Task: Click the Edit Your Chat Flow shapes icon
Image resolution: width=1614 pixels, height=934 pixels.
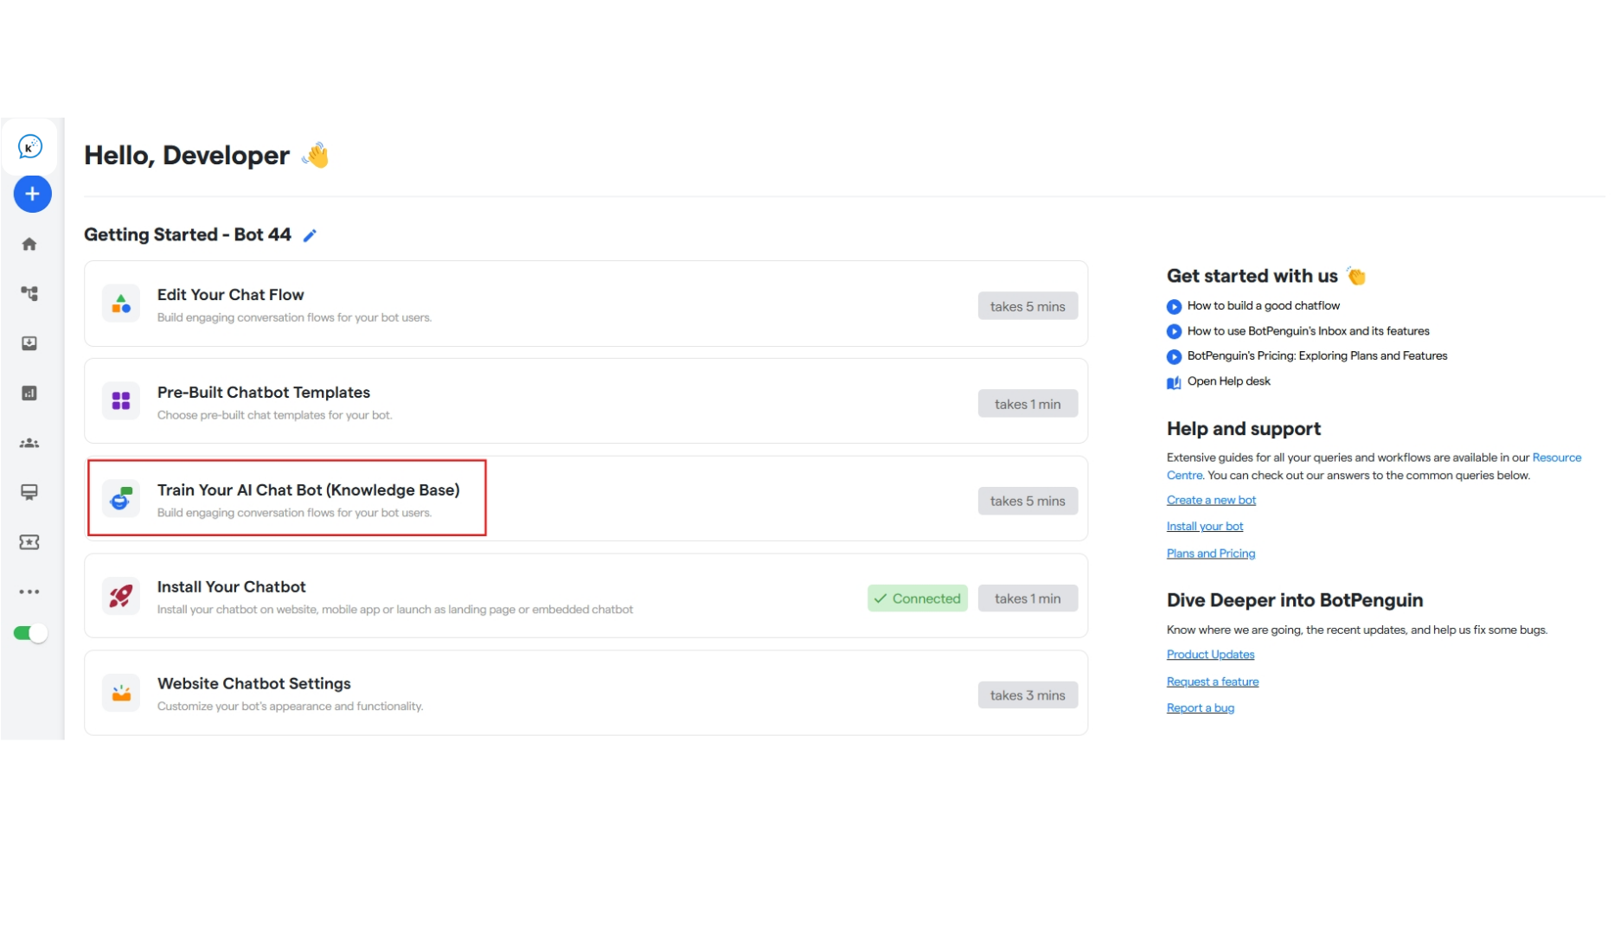Action: [x=121, y=304]
